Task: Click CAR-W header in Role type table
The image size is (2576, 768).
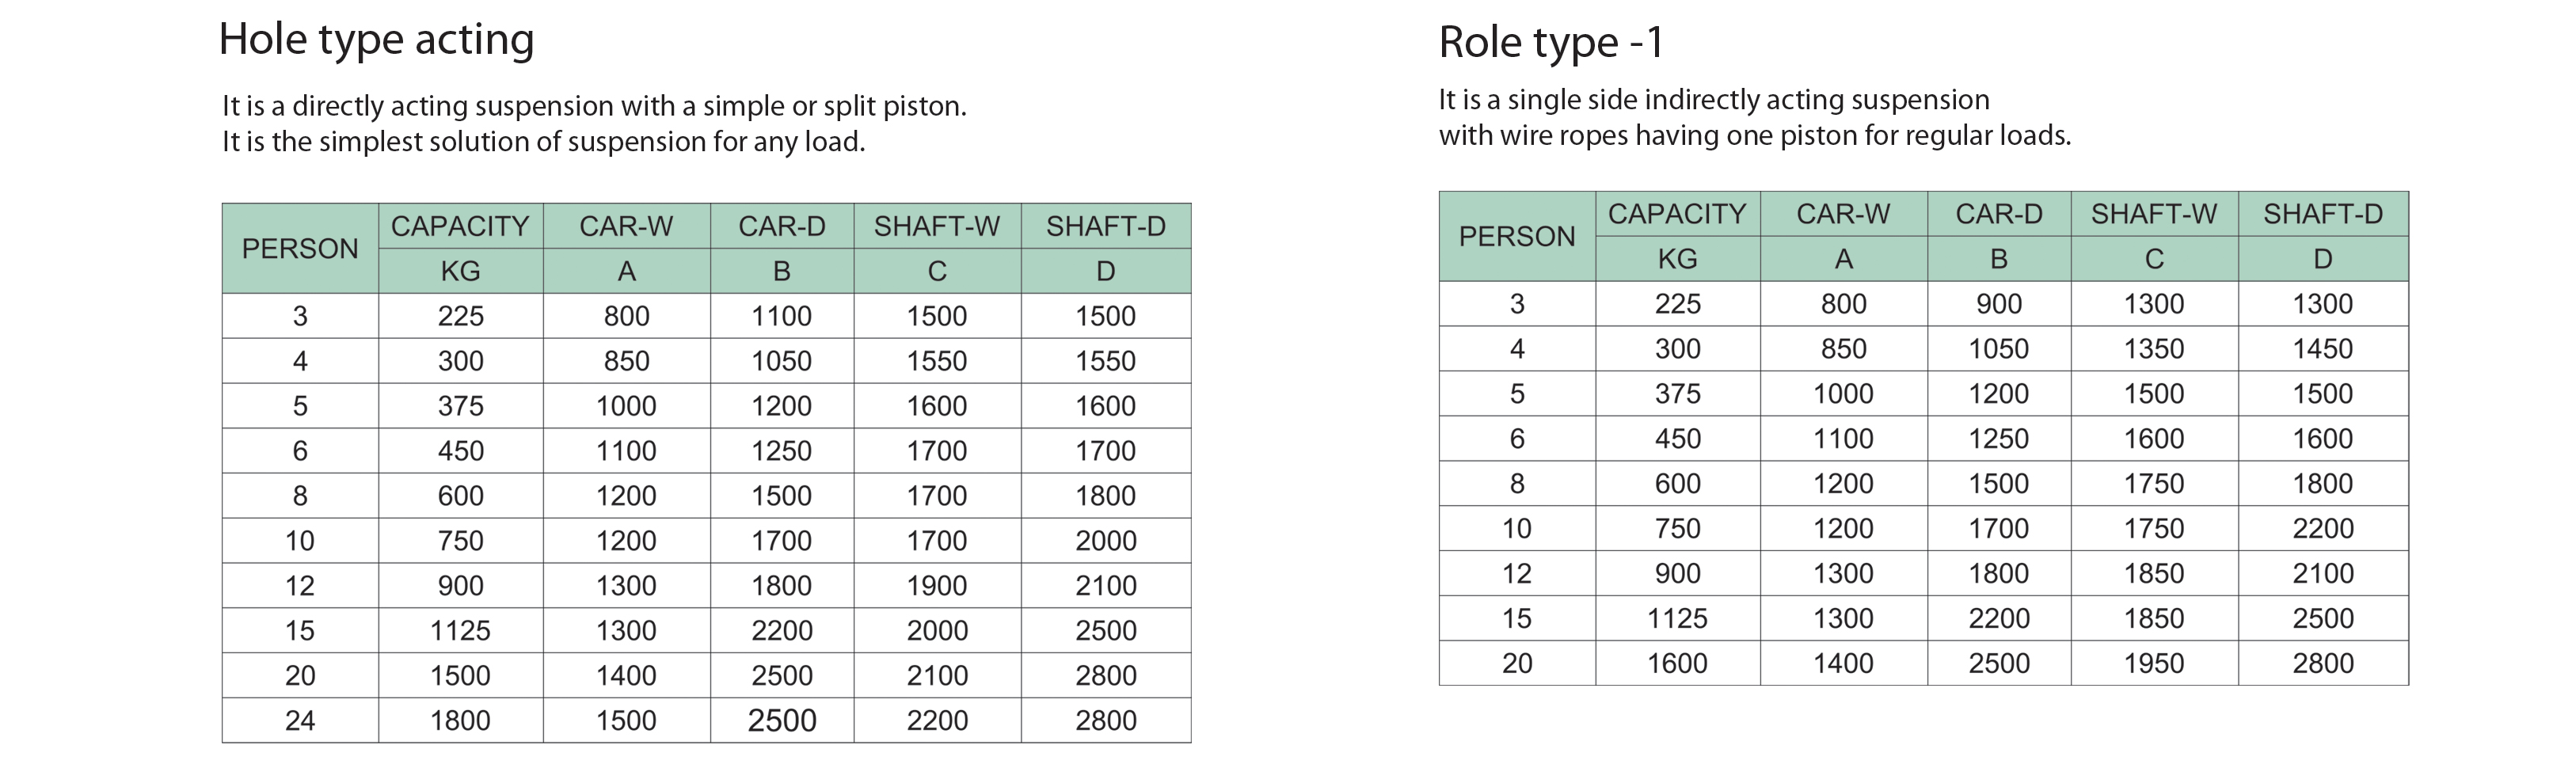Action: [1843, 214]
